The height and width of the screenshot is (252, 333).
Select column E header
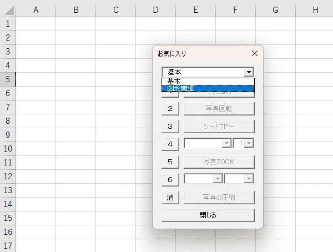(x=195, y=10)
